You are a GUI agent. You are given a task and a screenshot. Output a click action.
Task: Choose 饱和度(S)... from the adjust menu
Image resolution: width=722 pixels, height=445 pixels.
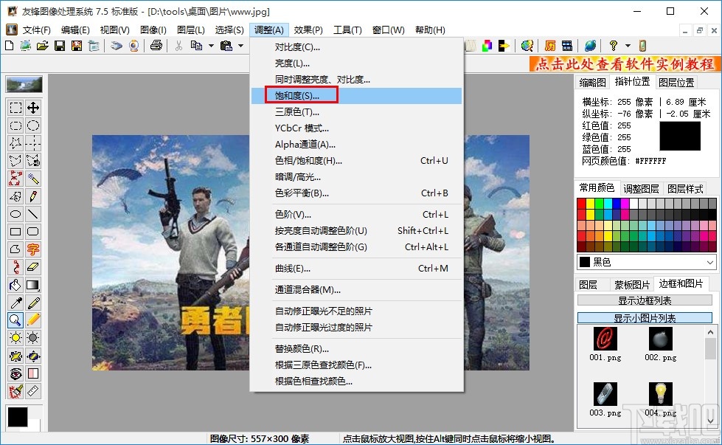[x=357, y=96]
